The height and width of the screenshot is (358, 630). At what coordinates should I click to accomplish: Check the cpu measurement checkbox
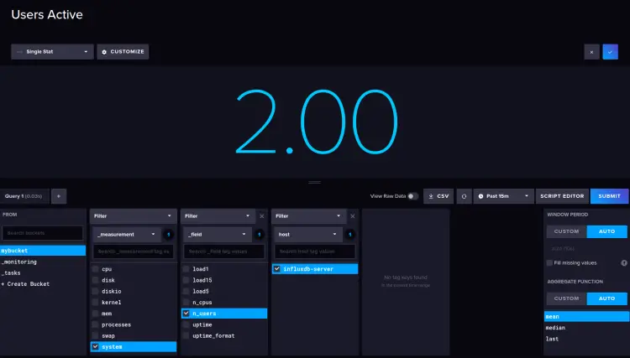click(95, 269)
